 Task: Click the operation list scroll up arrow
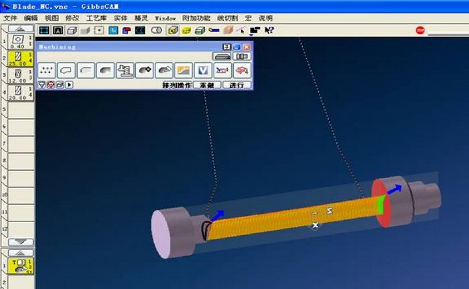pos(20,253)
